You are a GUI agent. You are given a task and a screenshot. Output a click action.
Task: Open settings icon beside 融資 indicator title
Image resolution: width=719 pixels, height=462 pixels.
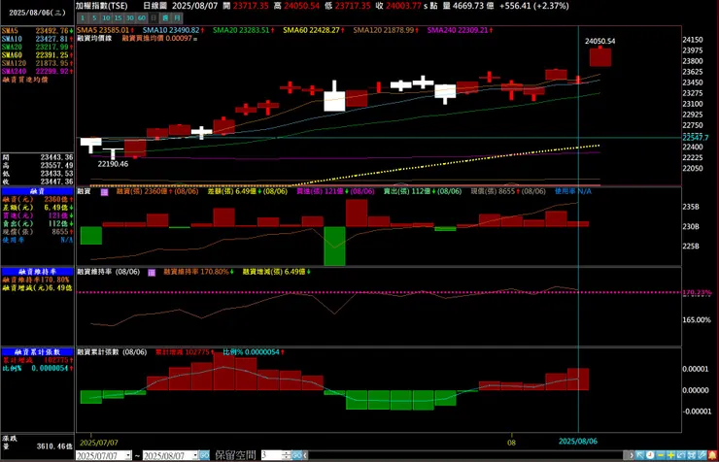[105, 192]
